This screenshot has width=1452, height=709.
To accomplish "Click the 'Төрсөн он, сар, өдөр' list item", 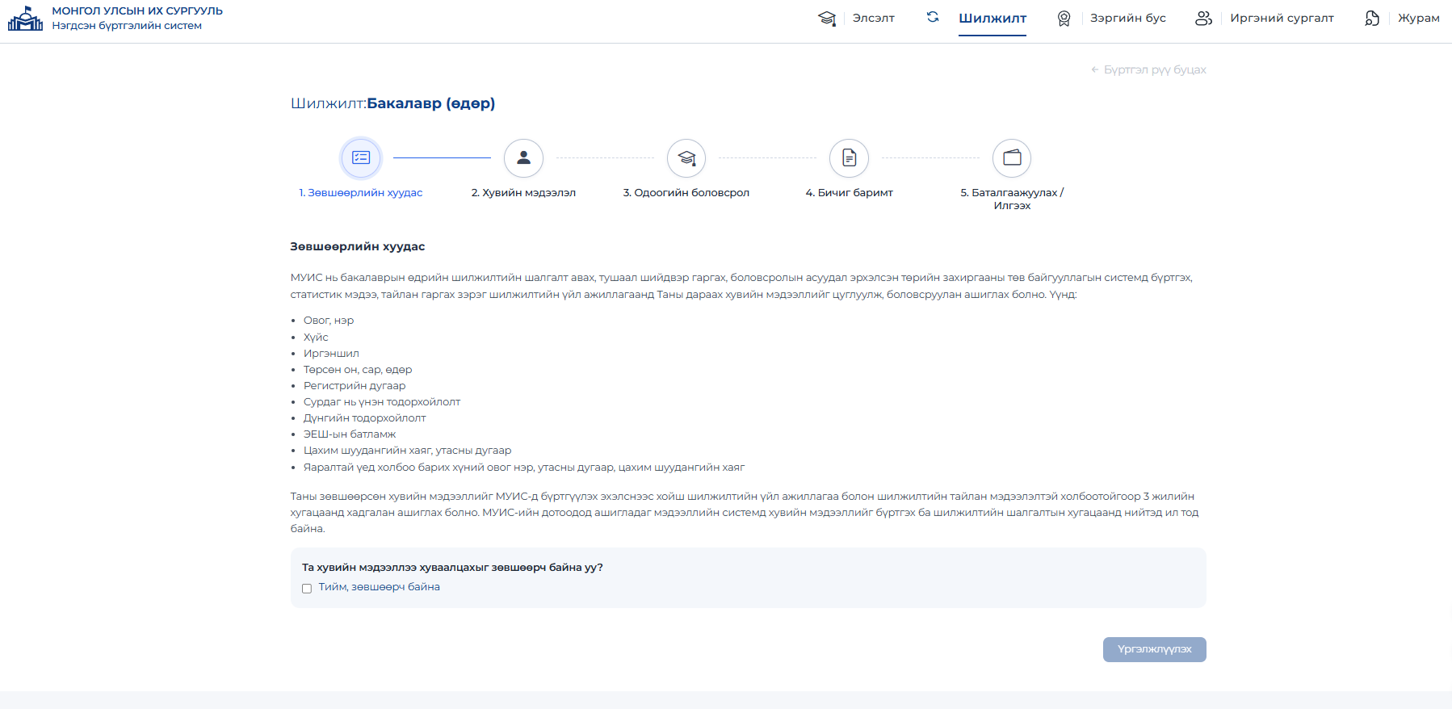I will (x=358, y=370).
